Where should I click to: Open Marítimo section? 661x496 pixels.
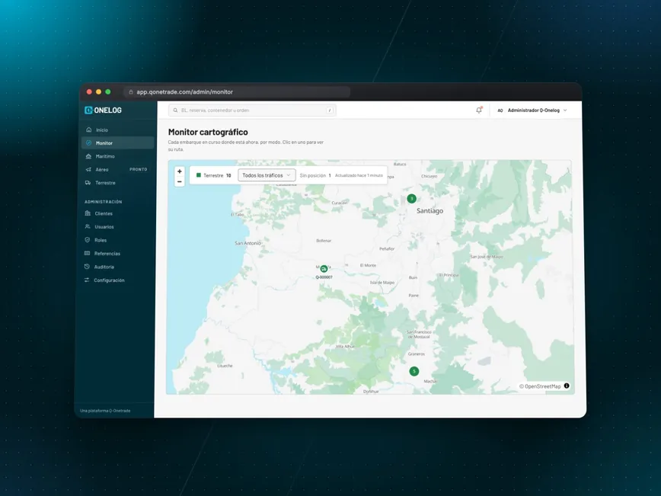117,156
